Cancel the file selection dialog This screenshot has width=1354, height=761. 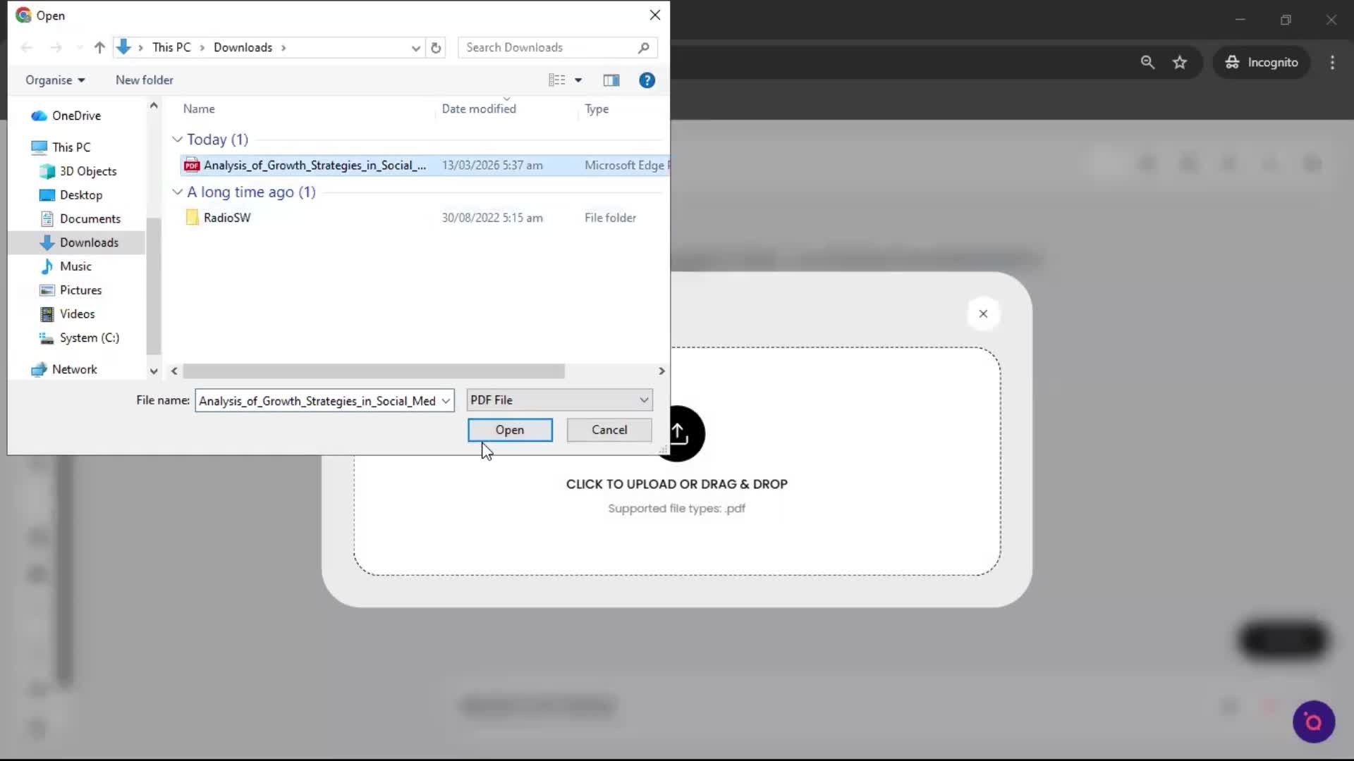coord(609,430)
